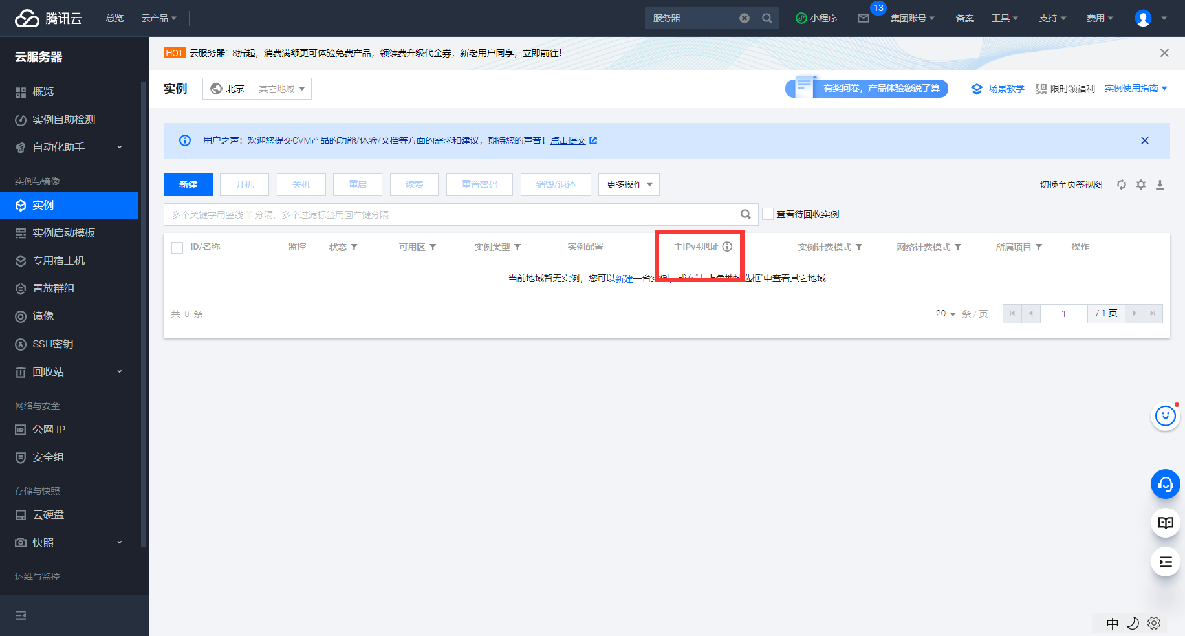Image resolution: width=1185 pixels, height=636 pixels.
Task: Click the smiley feedback icon on the right
Action: (x=1165, y=416)
